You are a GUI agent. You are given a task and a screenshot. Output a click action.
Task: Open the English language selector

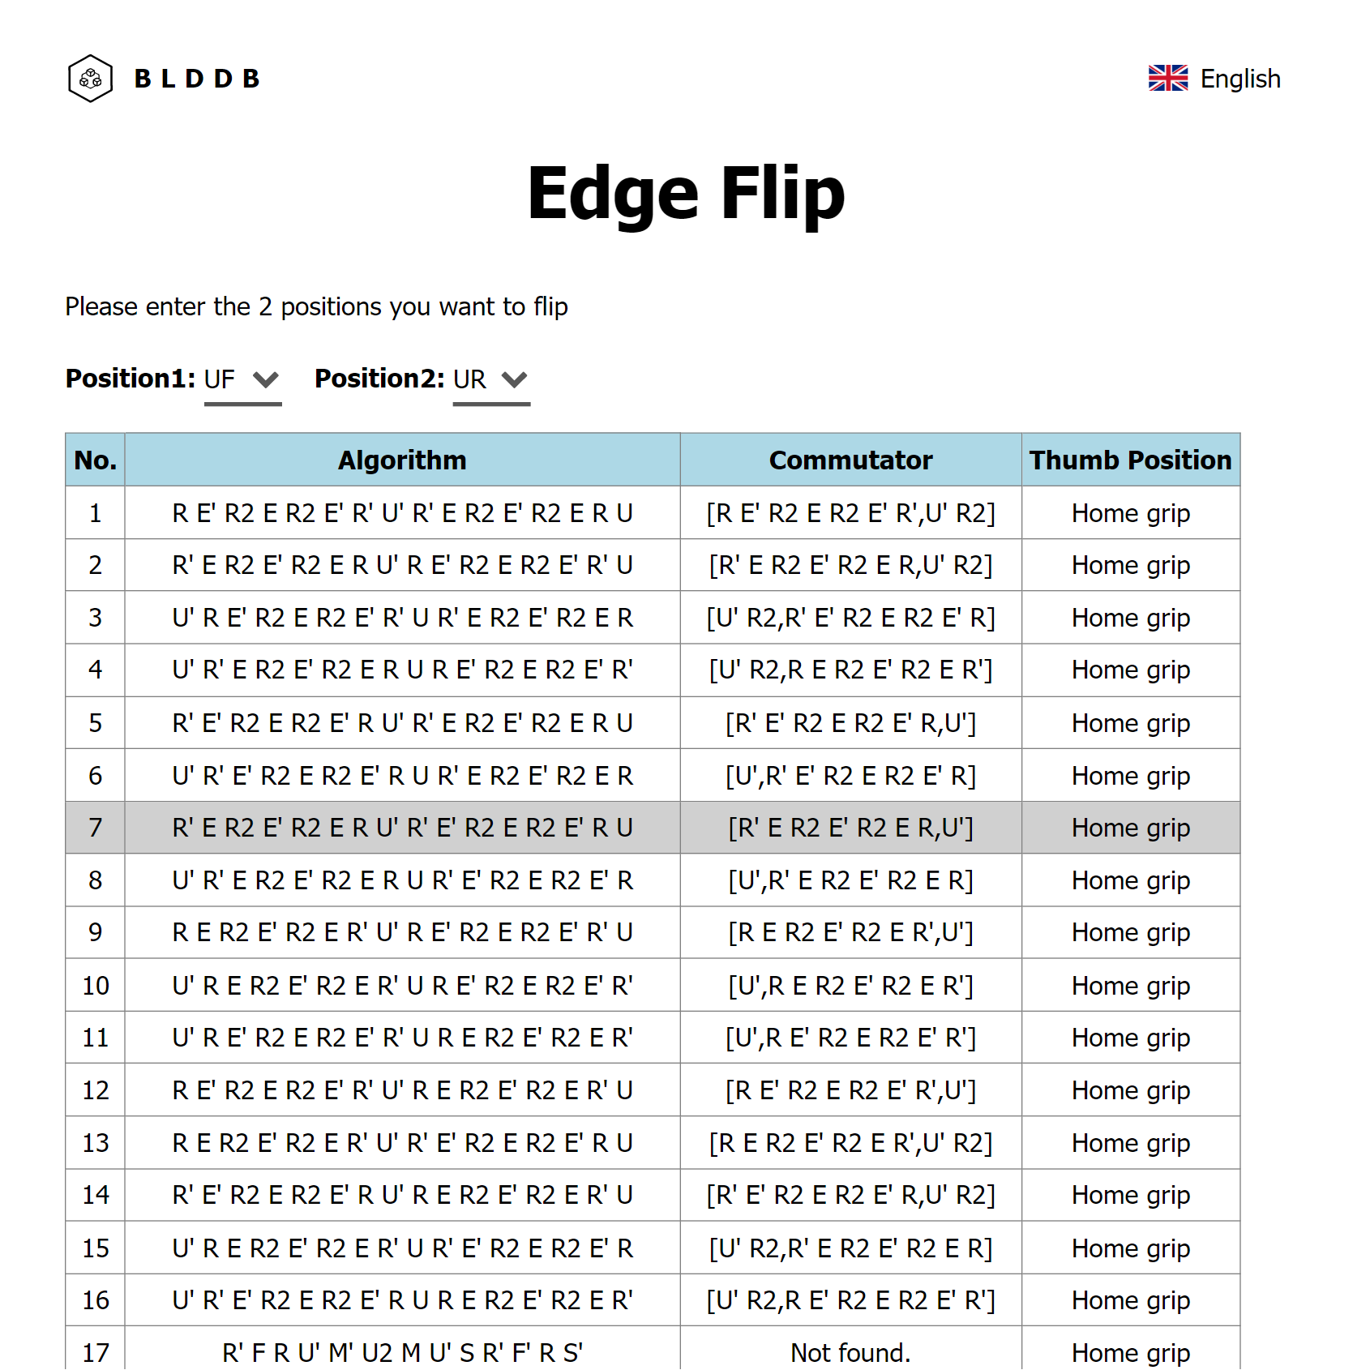click(x=1239, y=79)
